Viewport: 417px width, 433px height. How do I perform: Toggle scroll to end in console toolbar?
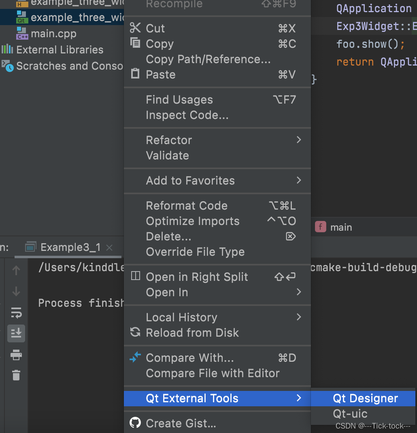(x=16, y=333)
